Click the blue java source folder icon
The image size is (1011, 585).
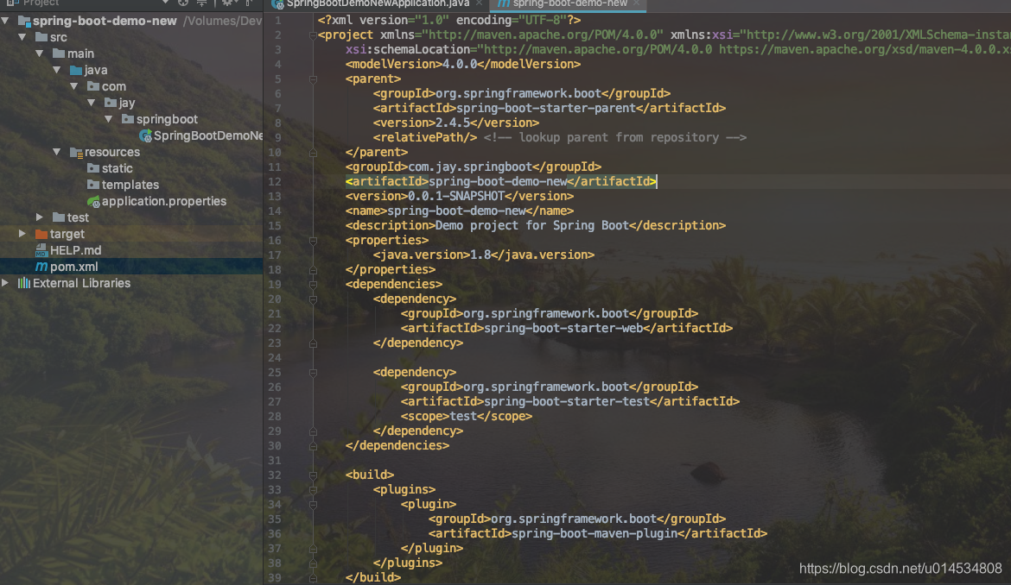tap(76, 70)
